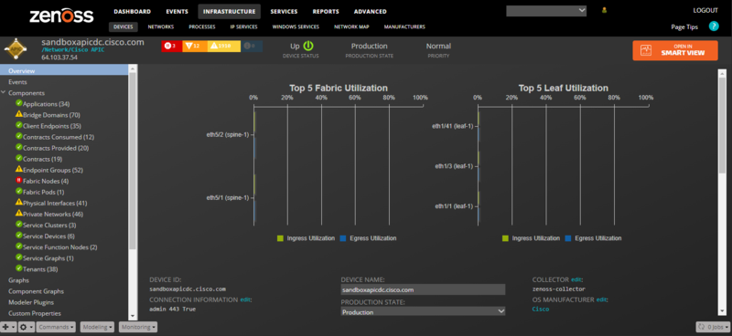Click the critical events red rainbow badge
The image size is (732, 336).
point(171,47)
